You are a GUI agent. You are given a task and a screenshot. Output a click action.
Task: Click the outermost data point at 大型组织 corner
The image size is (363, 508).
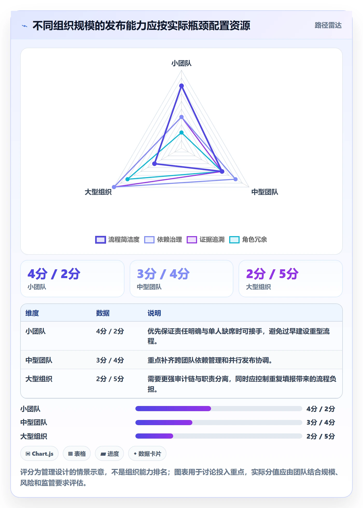(114, 187)
